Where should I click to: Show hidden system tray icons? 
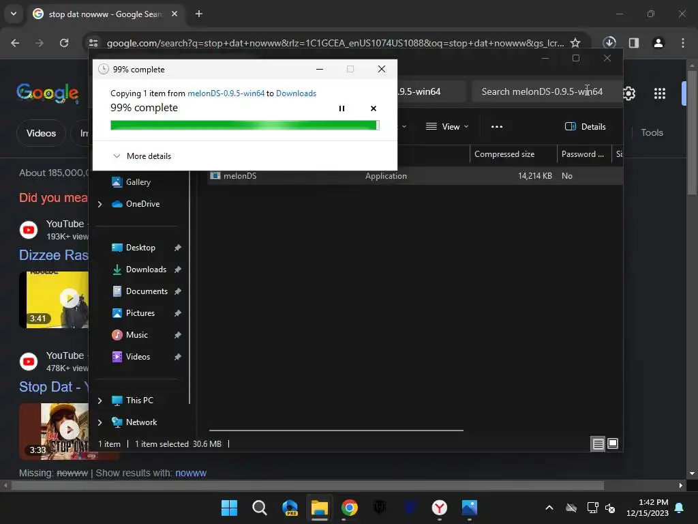549,508
